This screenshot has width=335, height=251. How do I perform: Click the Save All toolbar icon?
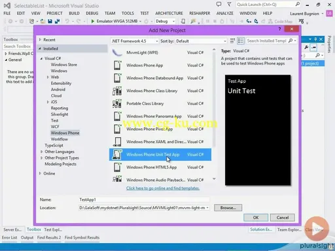tap(58, 21)
